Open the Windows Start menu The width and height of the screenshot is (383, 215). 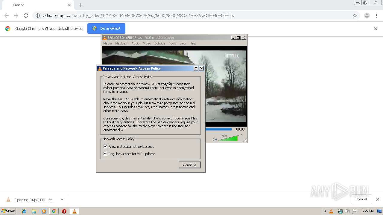click(x=8, y=211)
